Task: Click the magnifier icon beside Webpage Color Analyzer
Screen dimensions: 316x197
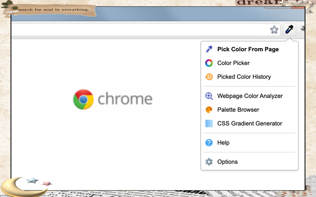Action: (209, 96)
